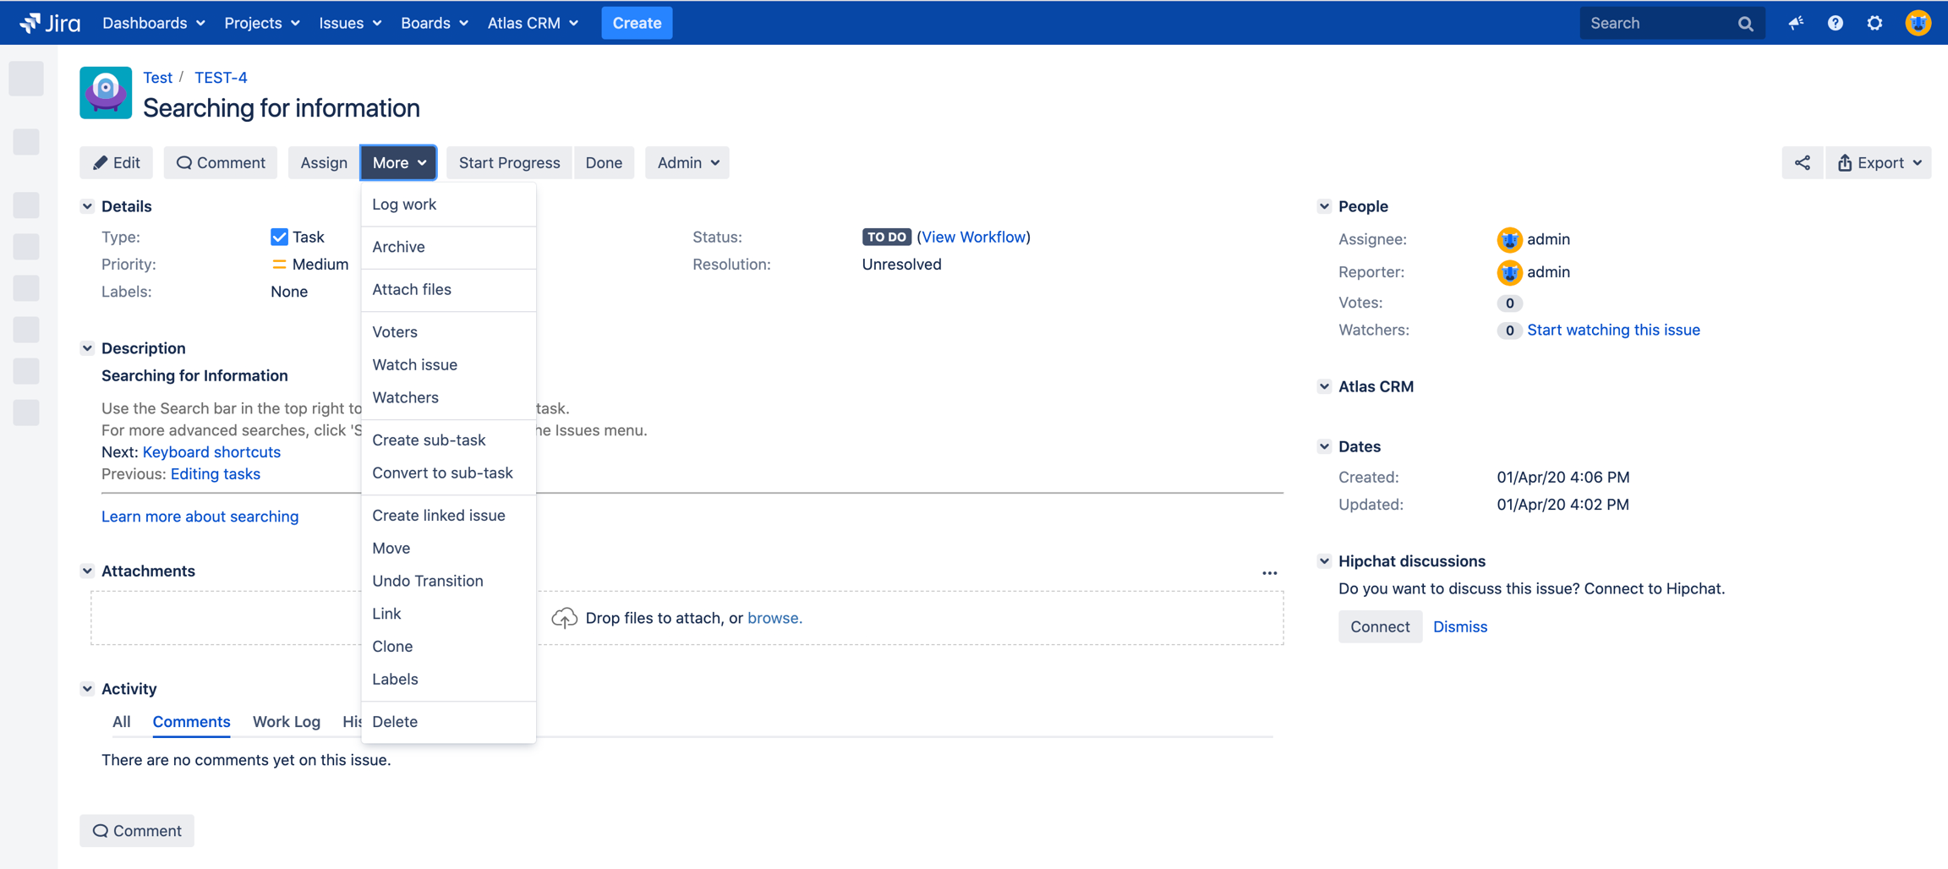Click the Jira logo in header

pyautogui.click(x=49, y=23)
